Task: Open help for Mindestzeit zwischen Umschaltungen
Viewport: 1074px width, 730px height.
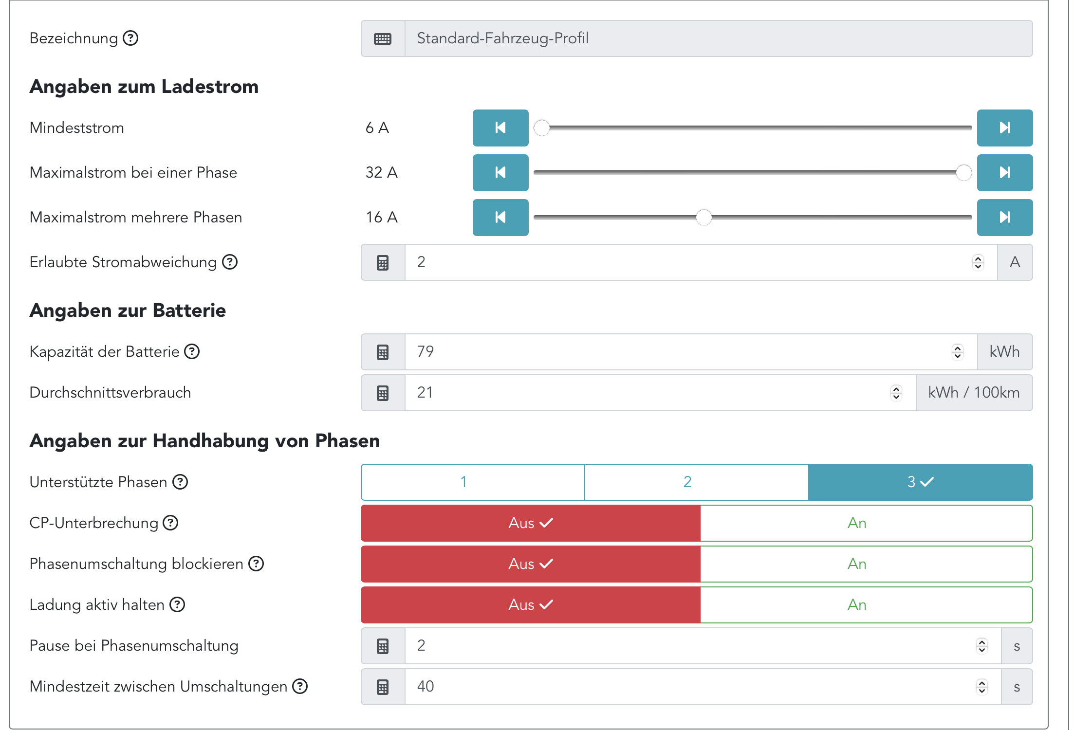Action: (x=300, y=687)
